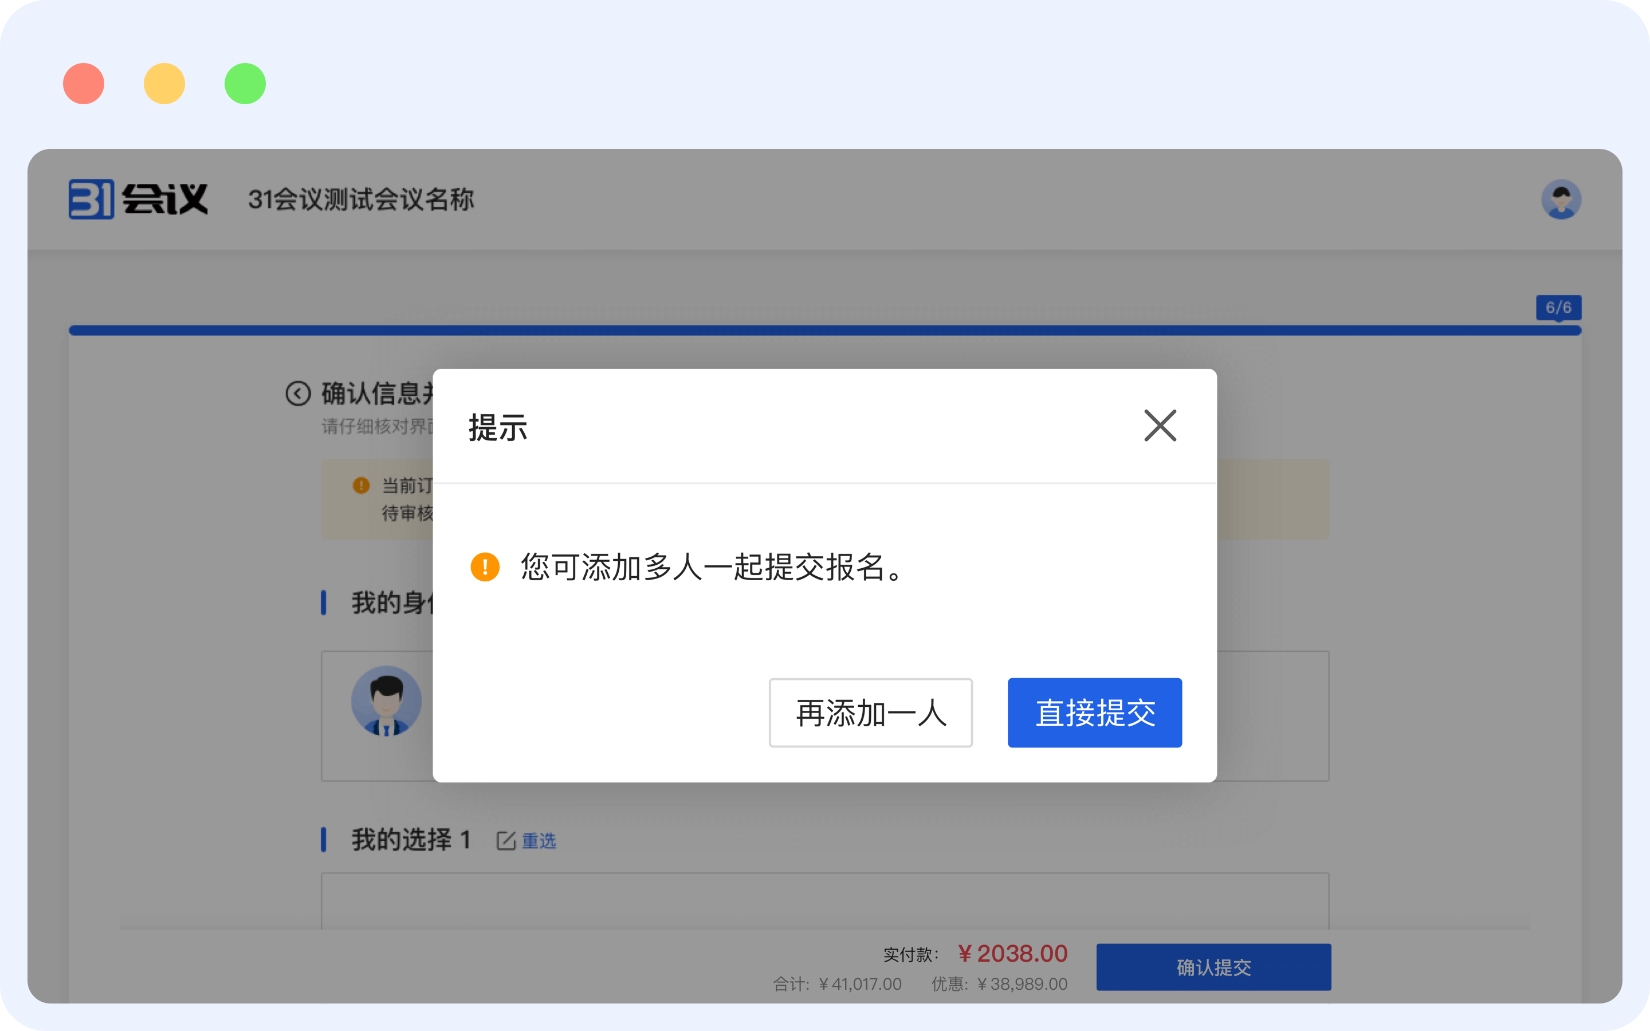The image size is (1650, 1031).
Task: Click 重选 link next to 我的选择 1
Action: point(539,841)
